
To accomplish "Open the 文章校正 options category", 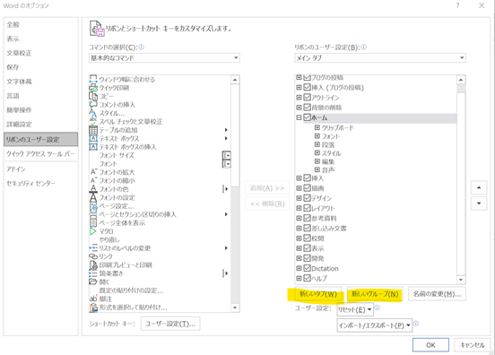I will click(x=19, y=53).
